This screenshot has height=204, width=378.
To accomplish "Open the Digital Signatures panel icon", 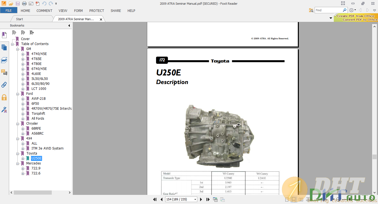I will (4, 110).
